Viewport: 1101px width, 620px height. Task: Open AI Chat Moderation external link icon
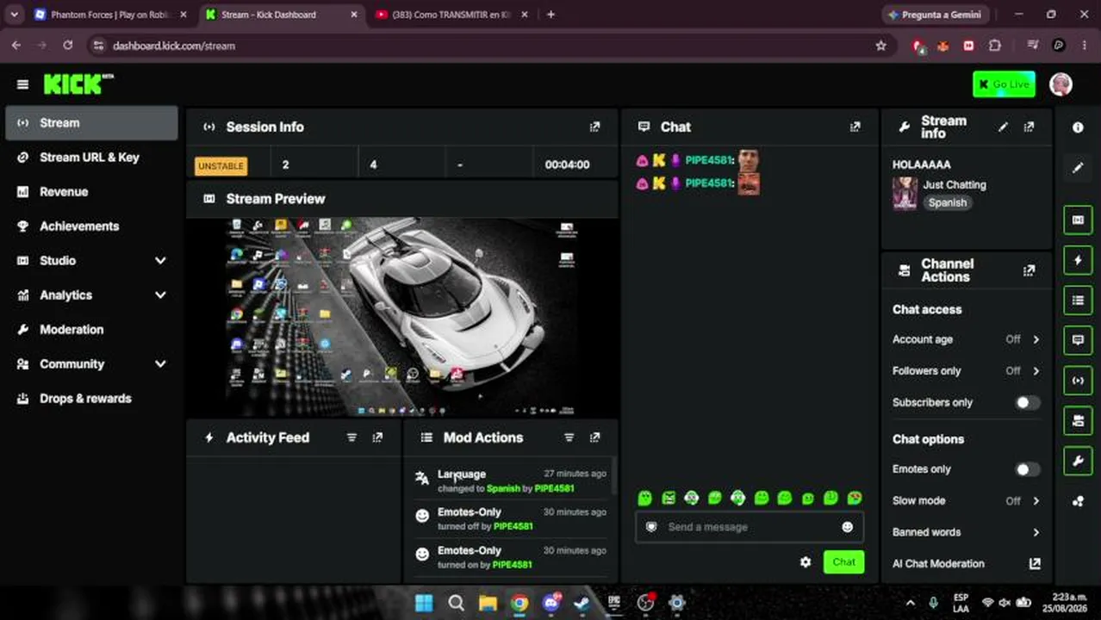pyautogui.click(x=1035, y=563)
